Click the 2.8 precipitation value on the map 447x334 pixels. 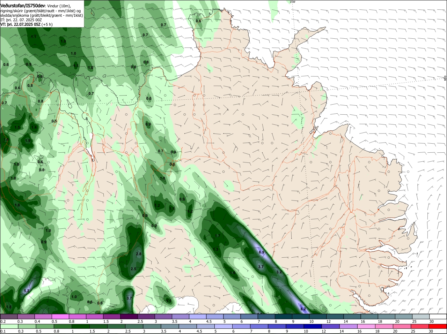coord(139,254)
